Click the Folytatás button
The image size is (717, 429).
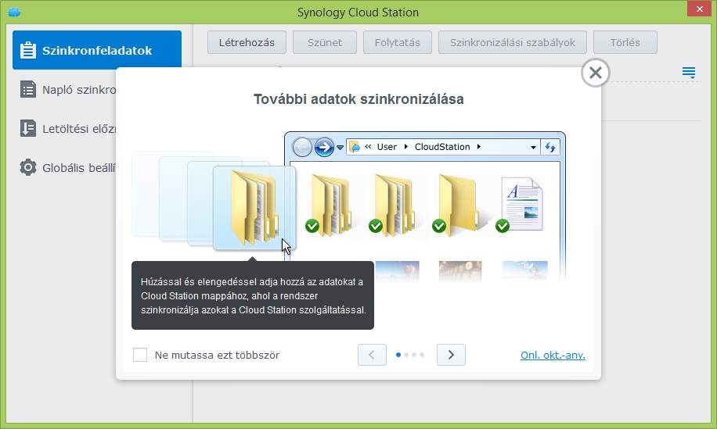tap(398, 42)
